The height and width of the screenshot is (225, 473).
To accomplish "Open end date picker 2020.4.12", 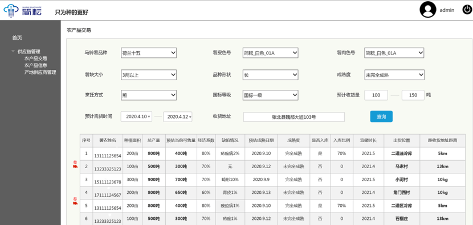I will tap(178, 116).
